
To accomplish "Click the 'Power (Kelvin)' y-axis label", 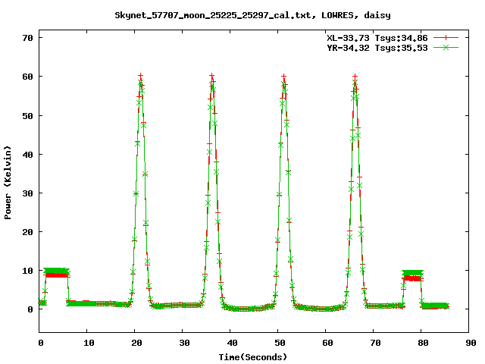I will (8, 183).
